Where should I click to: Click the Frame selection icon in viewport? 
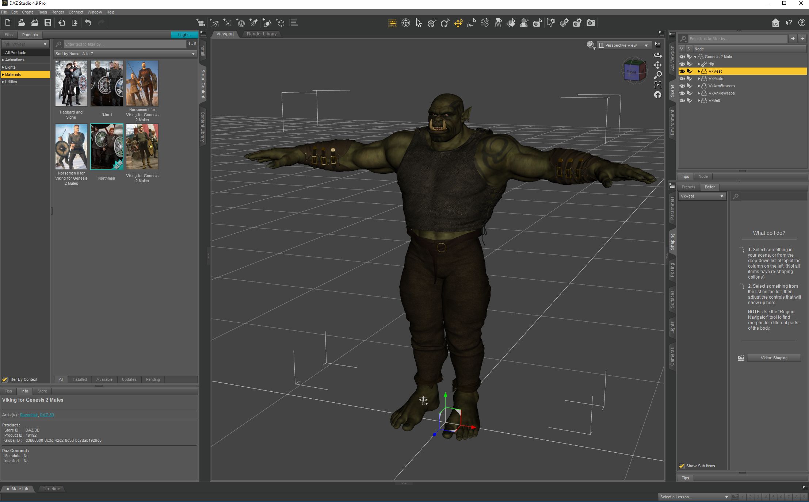658,85
